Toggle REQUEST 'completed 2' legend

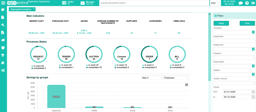(x=38, y=68)
